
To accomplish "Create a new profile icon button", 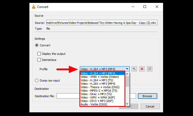I will [150, 69].
